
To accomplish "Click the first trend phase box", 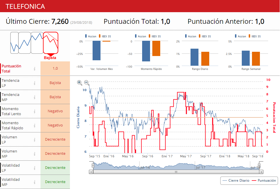I will 14,43.
